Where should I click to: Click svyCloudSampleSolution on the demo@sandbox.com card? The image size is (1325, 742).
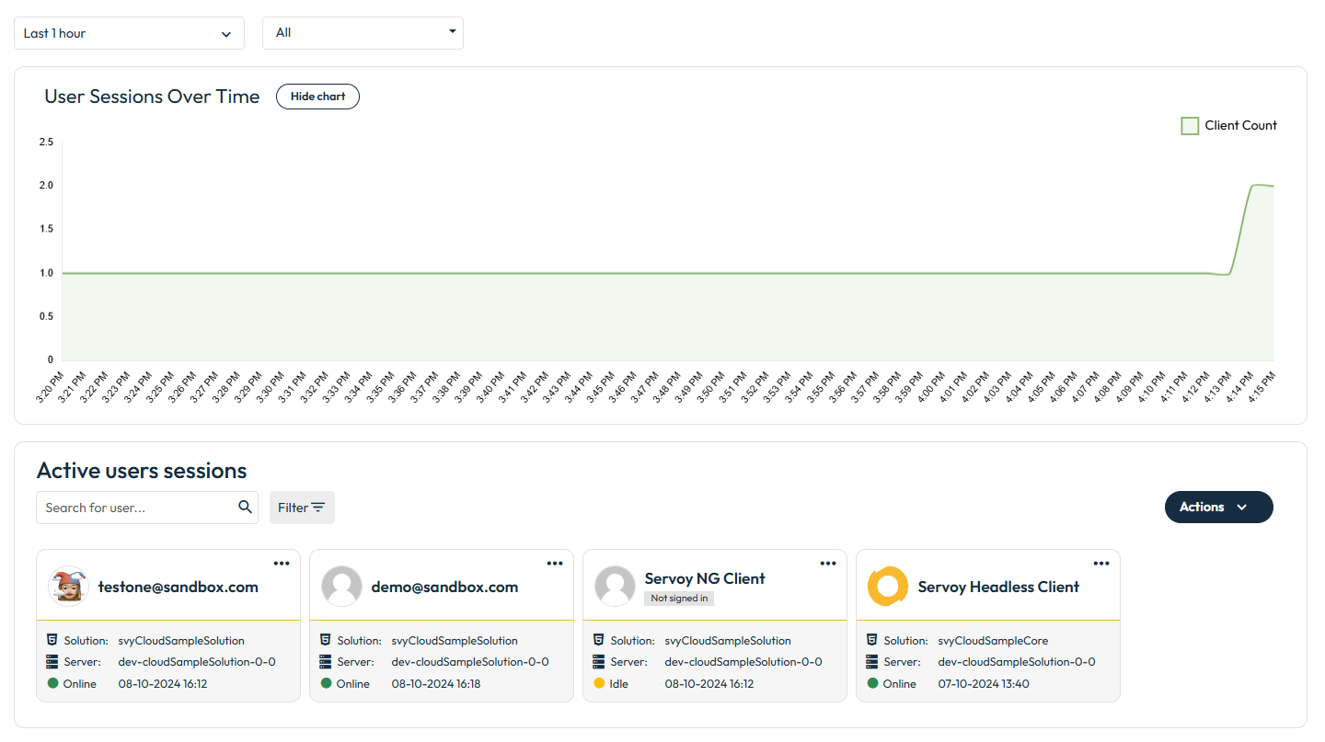point(455,641)
